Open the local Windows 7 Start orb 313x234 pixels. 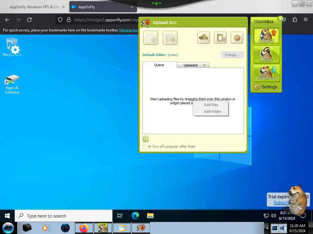coord(8,228)
